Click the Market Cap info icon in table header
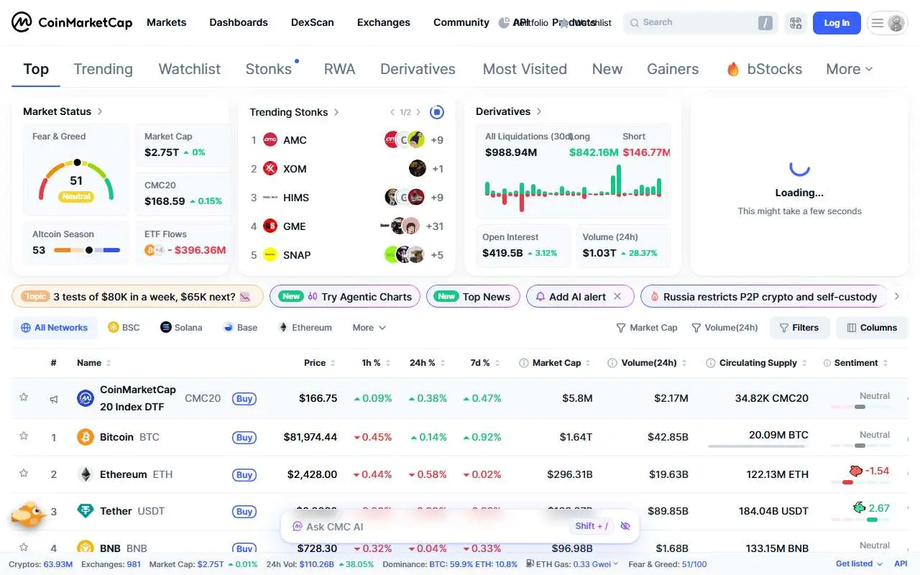The width and height of the screenshot is (920, 575). (524, 363)
